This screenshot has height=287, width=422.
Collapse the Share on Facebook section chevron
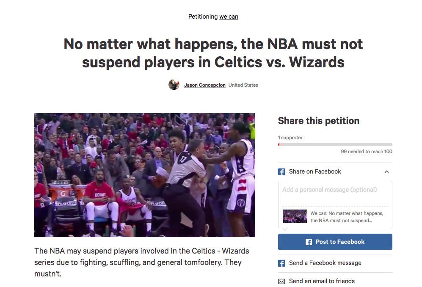(x=386, y=172)
